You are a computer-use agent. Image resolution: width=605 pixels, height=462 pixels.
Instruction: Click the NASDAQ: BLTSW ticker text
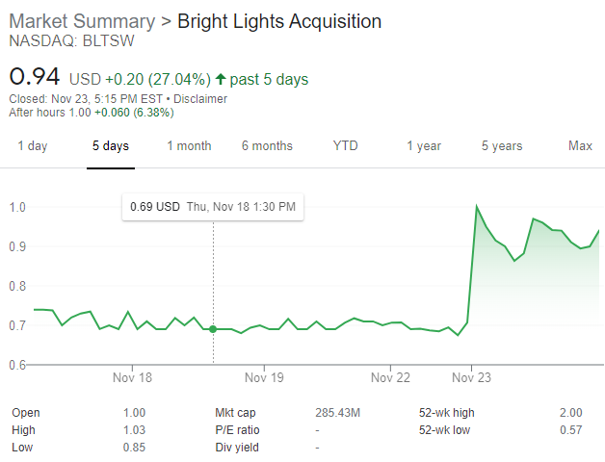(x=71, y=40)
